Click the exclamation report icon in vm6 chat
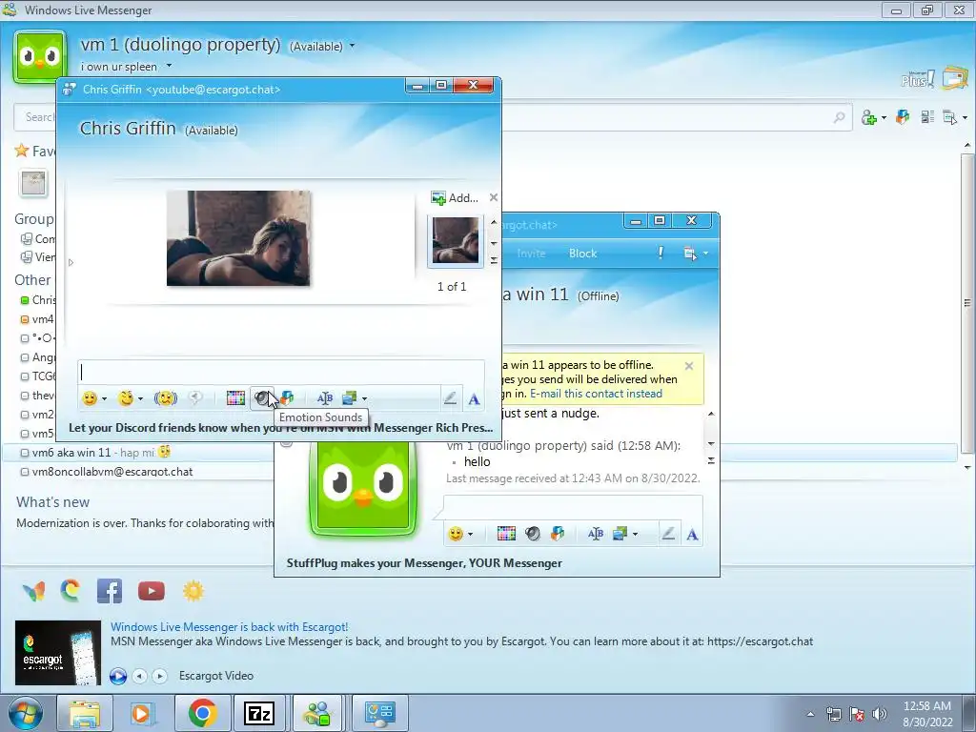Viewport: 976px width, 732px height. [661, 253]
